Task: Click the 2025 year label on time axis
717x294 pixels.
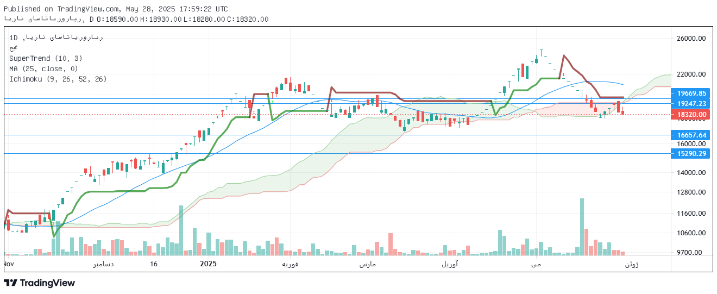Action: tap(209, 264)
